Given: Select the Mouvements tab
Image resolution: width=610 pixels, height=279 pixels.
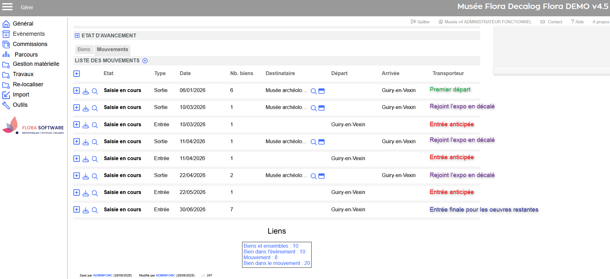Looking at the screenshot, I should pyautogui.click(x=112, y=49).
